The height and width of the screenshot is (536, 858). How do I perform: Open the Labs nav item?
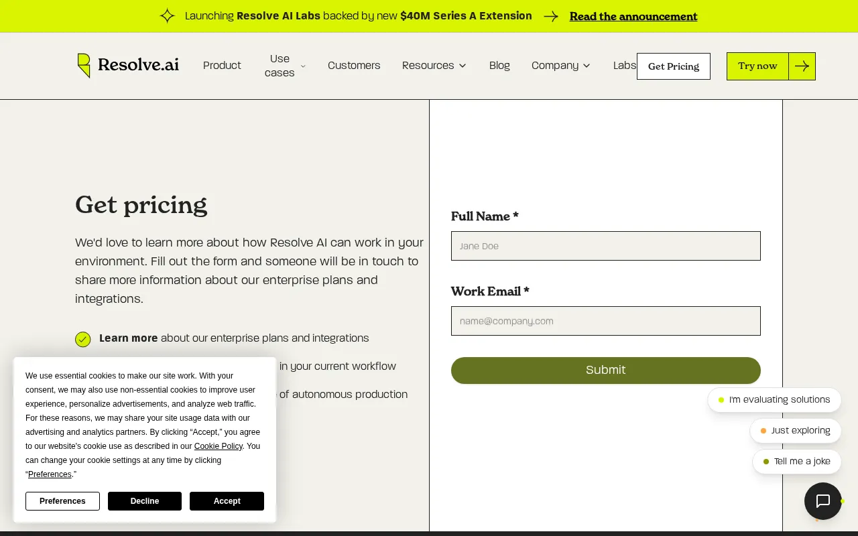pos(624,66)
